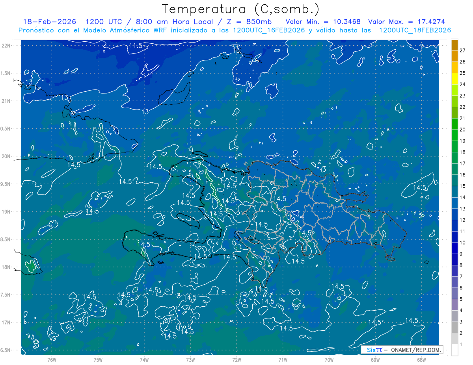This screenshot has height=365, width=473.
Task: Click the white swatch below the 1 mark
Action: point(454,350)
